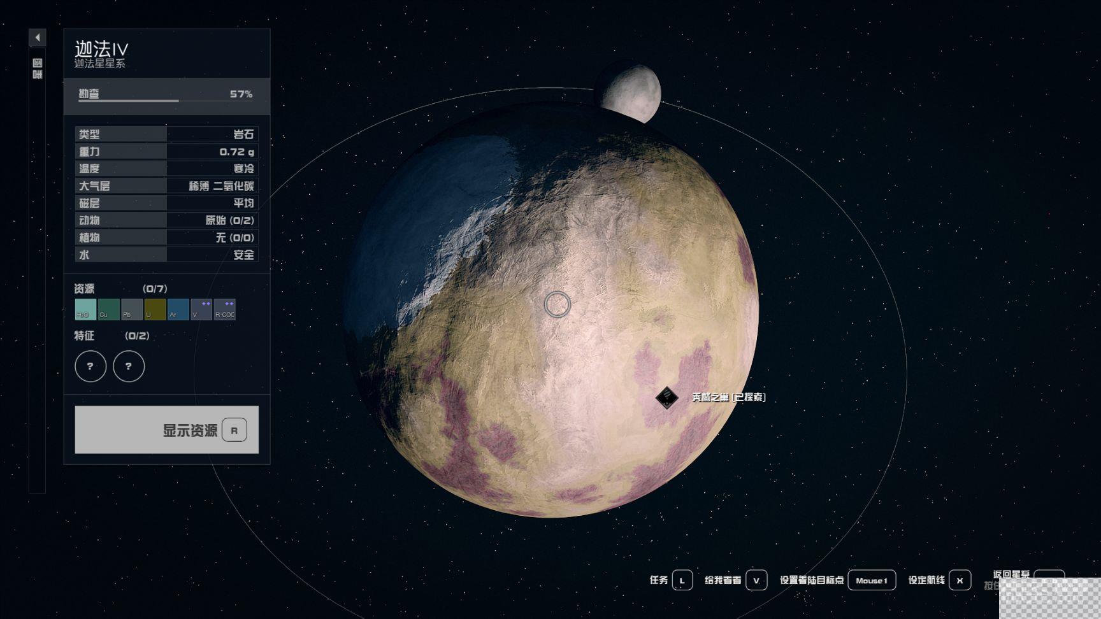Click the 大气层 稀薄 二氧化碳 row
Image resolution: width=1101 pixels, height=619 pixels.
[x=166, y=185]
